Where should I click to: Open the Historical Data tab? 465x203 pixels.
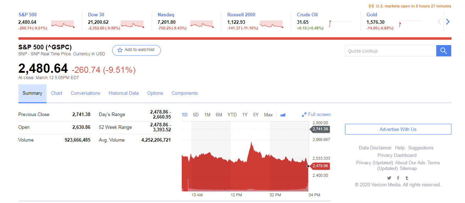(124, 93)
